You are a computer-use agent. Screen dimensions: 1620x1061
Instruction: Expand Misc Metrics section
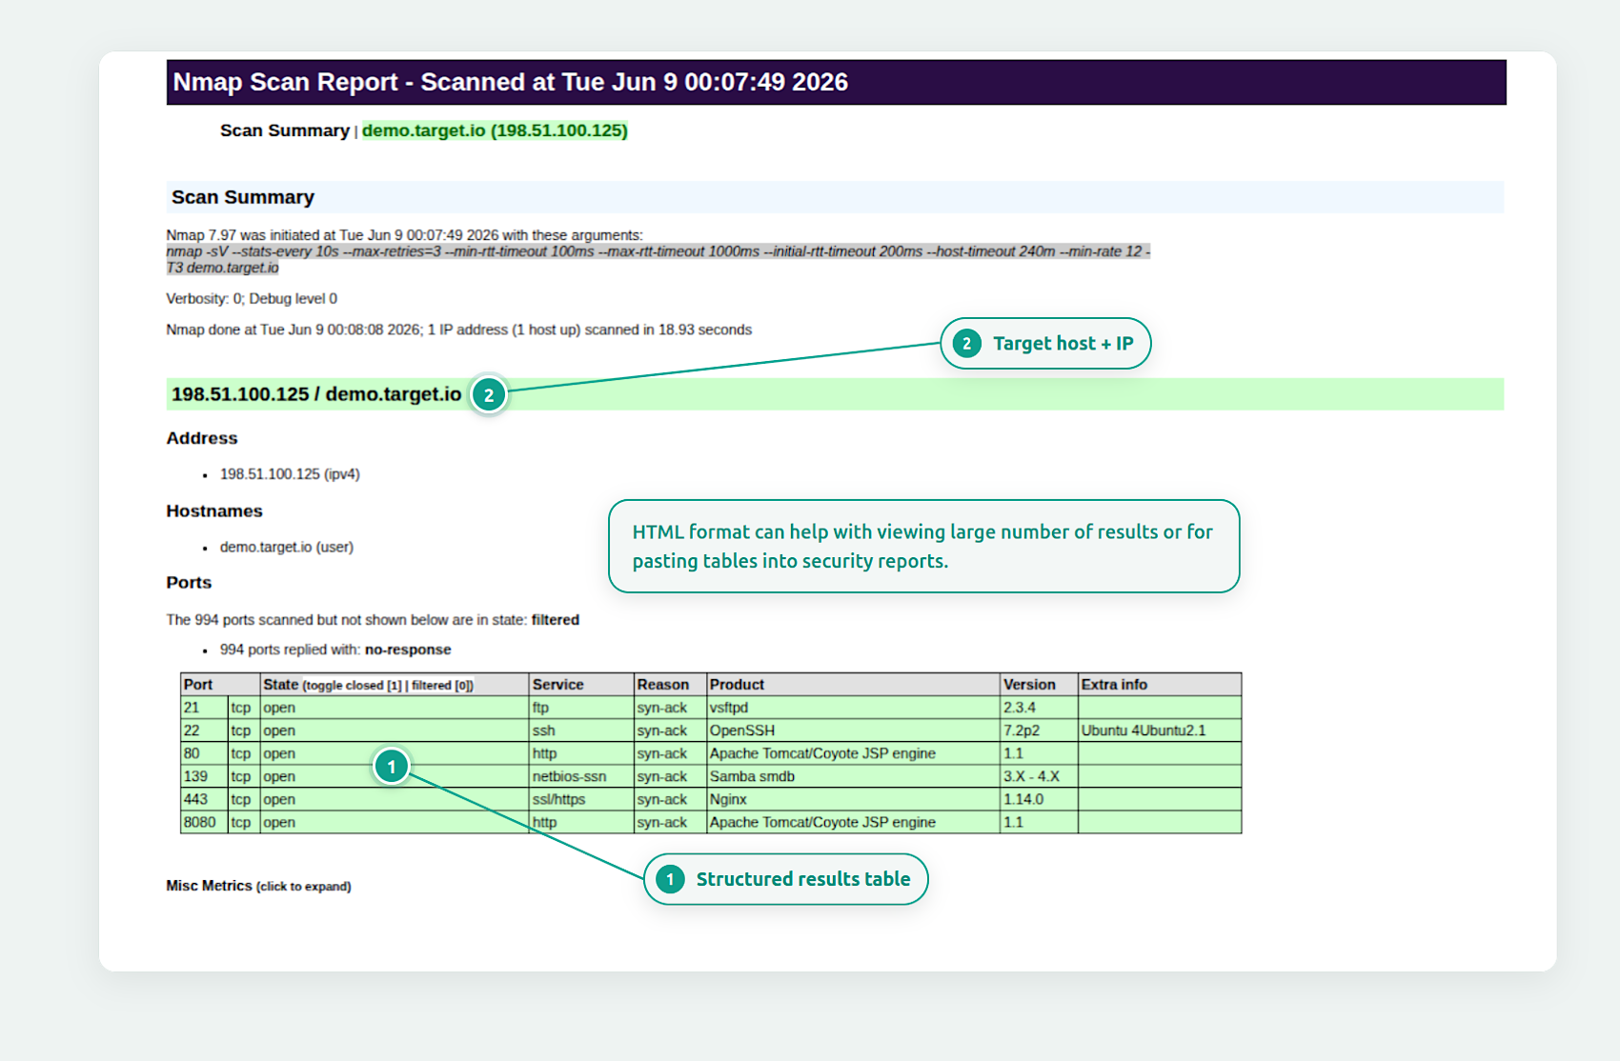(258, 886)
